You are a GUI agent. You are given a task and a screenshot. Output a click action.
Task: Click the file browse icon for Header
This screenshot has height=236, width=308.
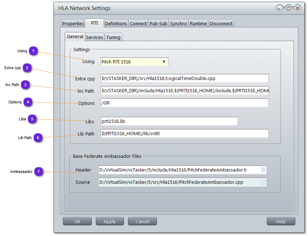(x=263, y=170)
